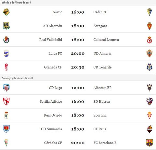156x150 pixels.
Task: Click the CD Lugo badge
Action: click(6, 88)
